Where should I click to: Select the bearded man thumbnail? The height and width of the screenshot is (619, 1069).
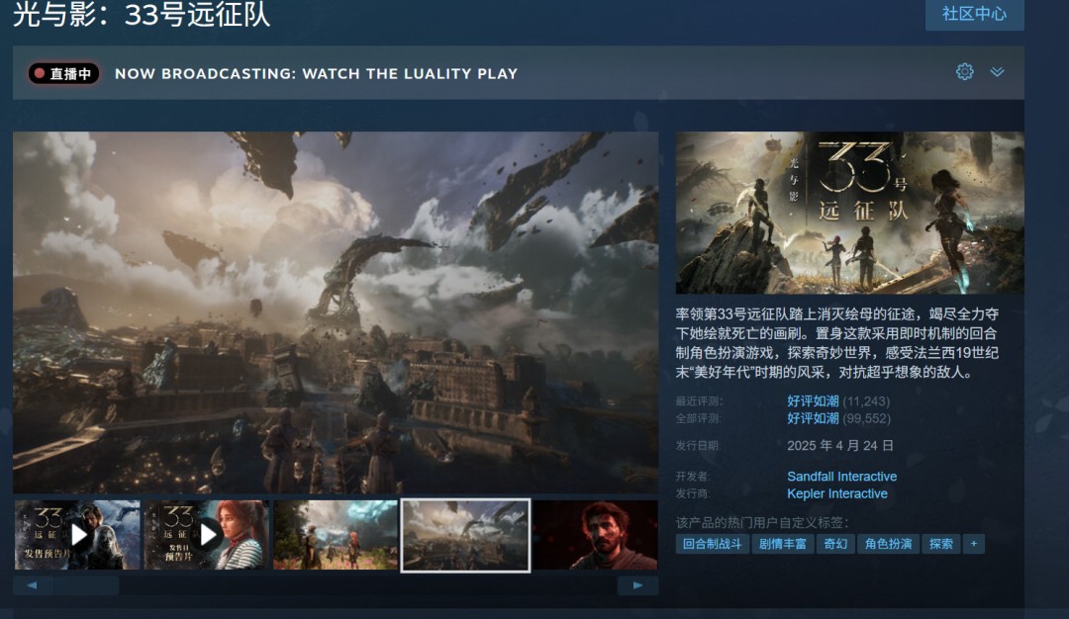click(595, 535)
